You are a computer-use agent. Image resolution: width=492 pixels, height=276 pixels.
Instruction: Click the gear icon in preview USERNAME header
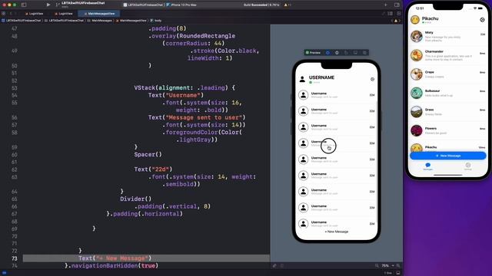coord(372,79)
